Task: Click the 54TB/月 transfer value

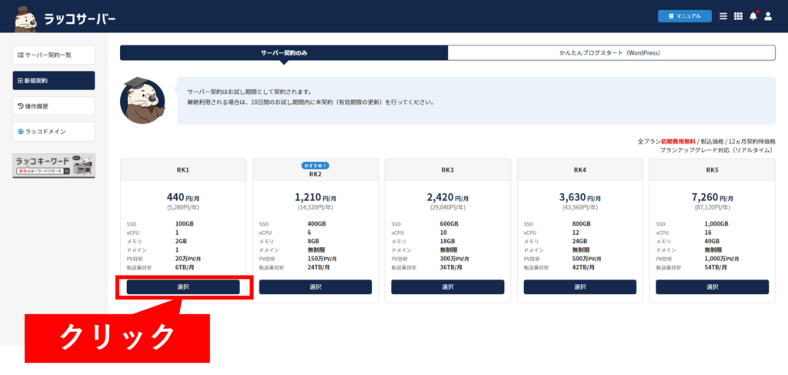Action: pyautogui.click(x=716, y=267)
